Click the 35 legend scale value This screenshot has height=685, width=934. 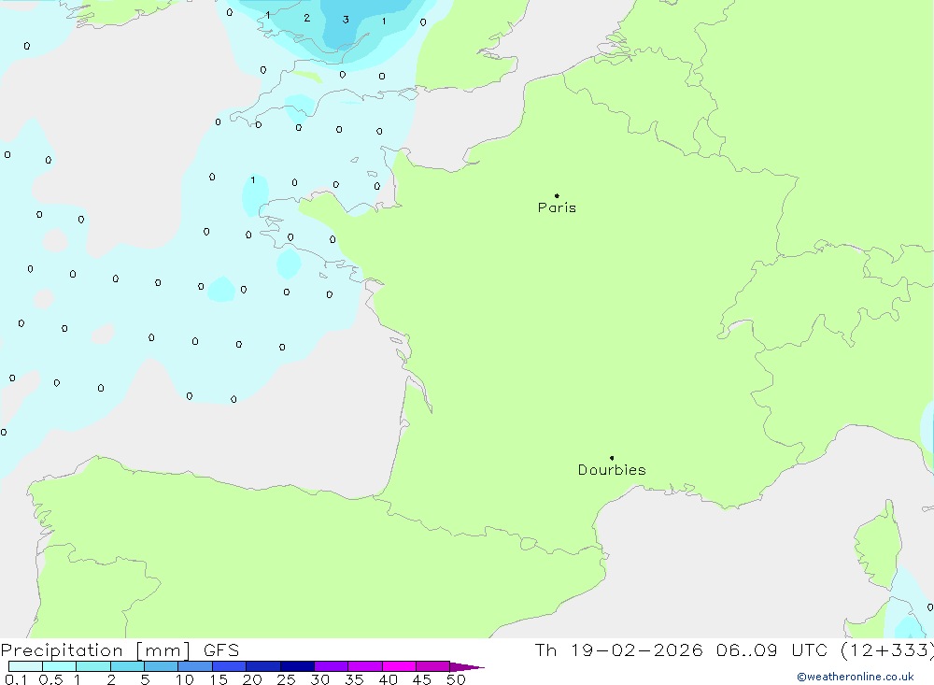354,679
